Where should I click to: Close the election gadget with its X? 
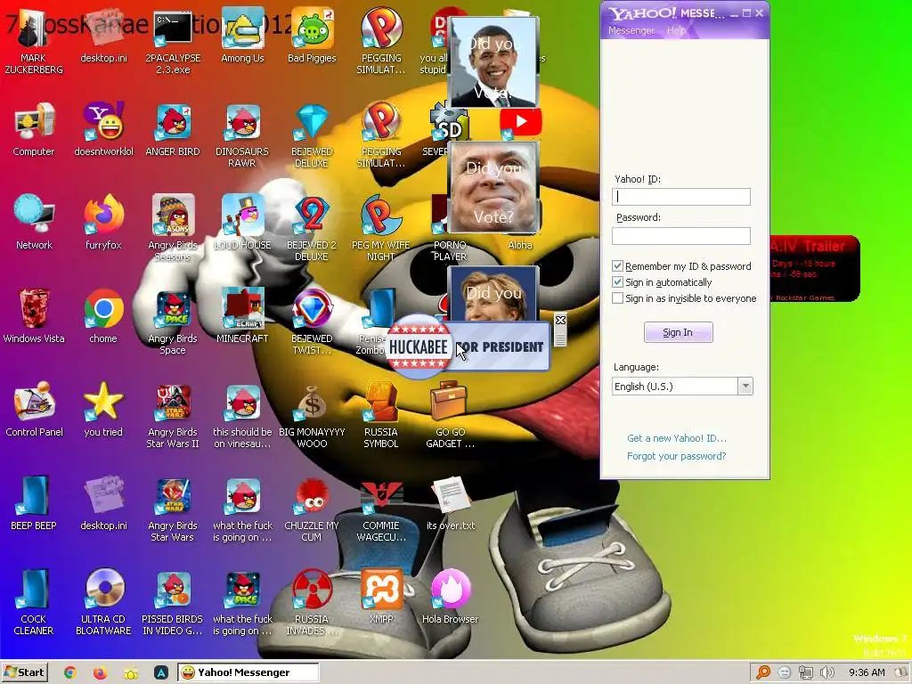coord(560,321)
